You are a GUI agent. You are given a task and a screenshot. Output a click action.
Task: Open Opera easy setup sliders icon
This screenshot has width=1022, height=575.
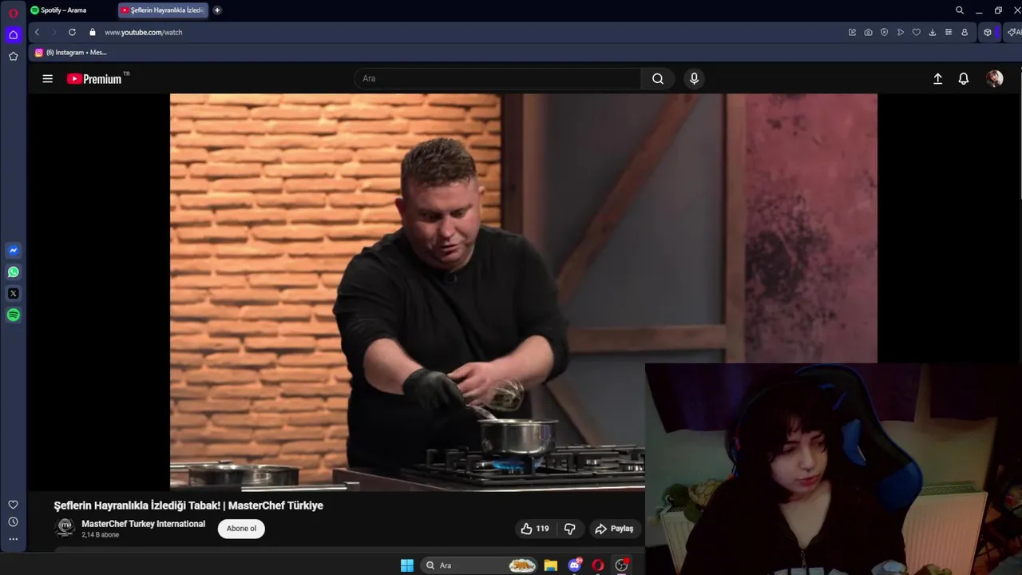click(x=948, y=32)
